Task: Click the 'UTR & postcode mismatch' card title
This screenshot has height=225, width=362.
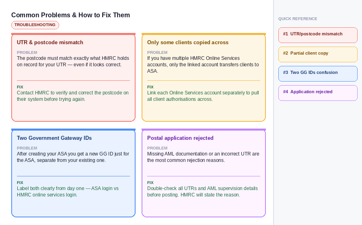Action: tap(50, 43)
